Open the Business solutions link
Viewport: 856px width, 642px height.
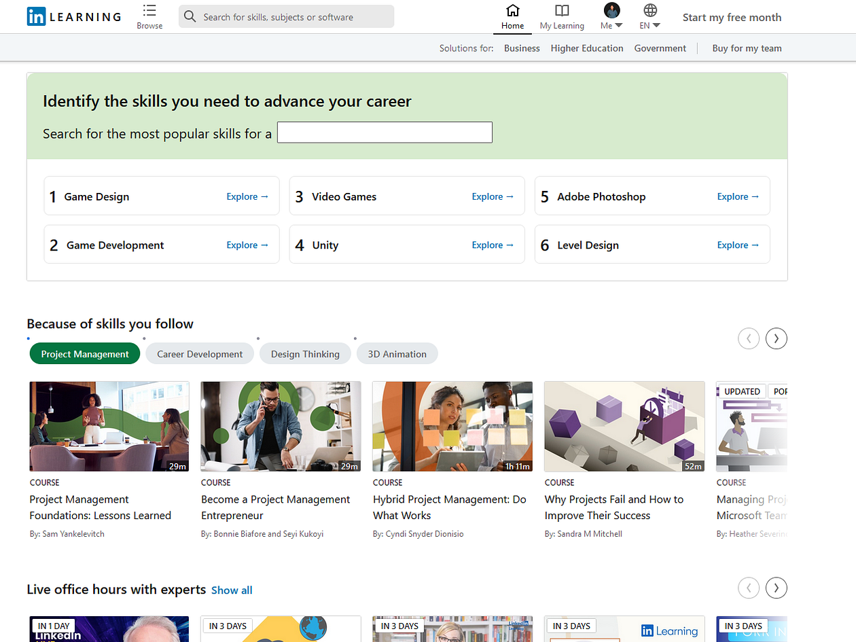click(522, 48)
